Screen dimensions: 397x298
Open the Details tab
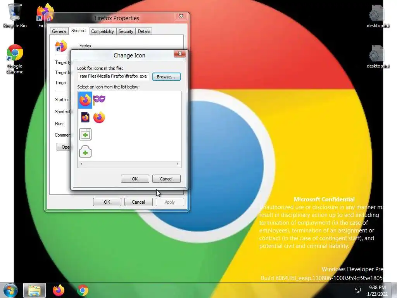pos(144,31)
